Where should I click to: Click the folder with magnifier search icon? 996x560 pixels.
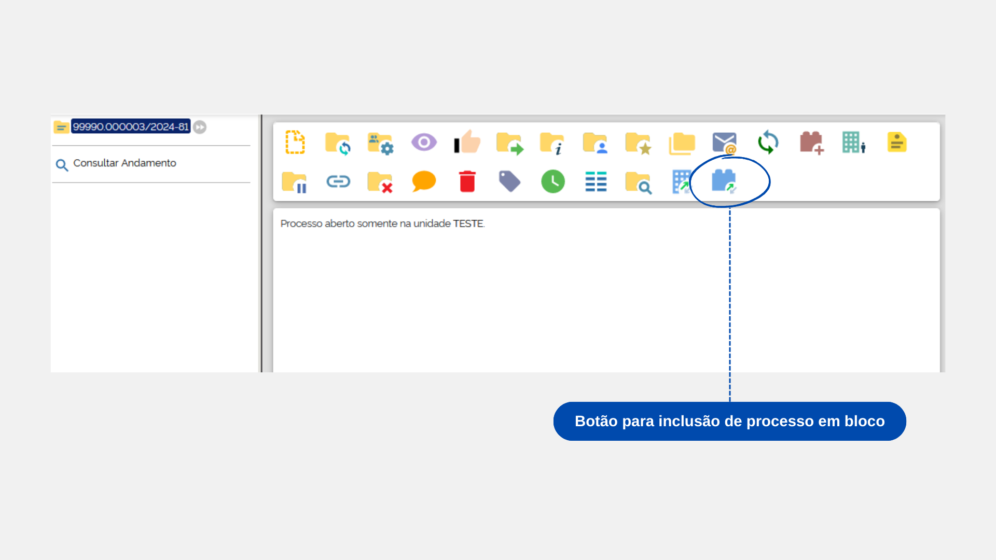click(639, 183)
